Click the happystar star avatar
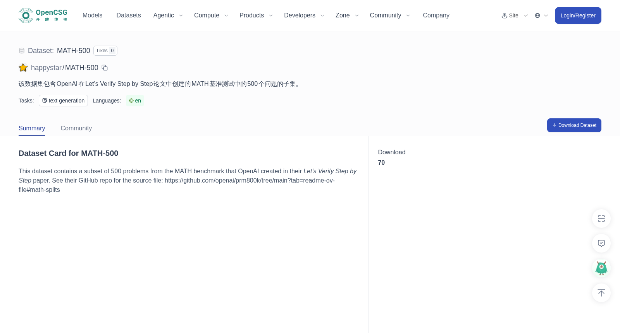The height and width of the screenshot is (333, 620). [x=23, y=68]
